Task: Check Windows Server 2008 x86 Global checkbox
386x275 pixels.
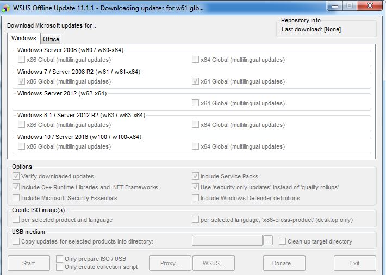Action: tap(21, 60)
